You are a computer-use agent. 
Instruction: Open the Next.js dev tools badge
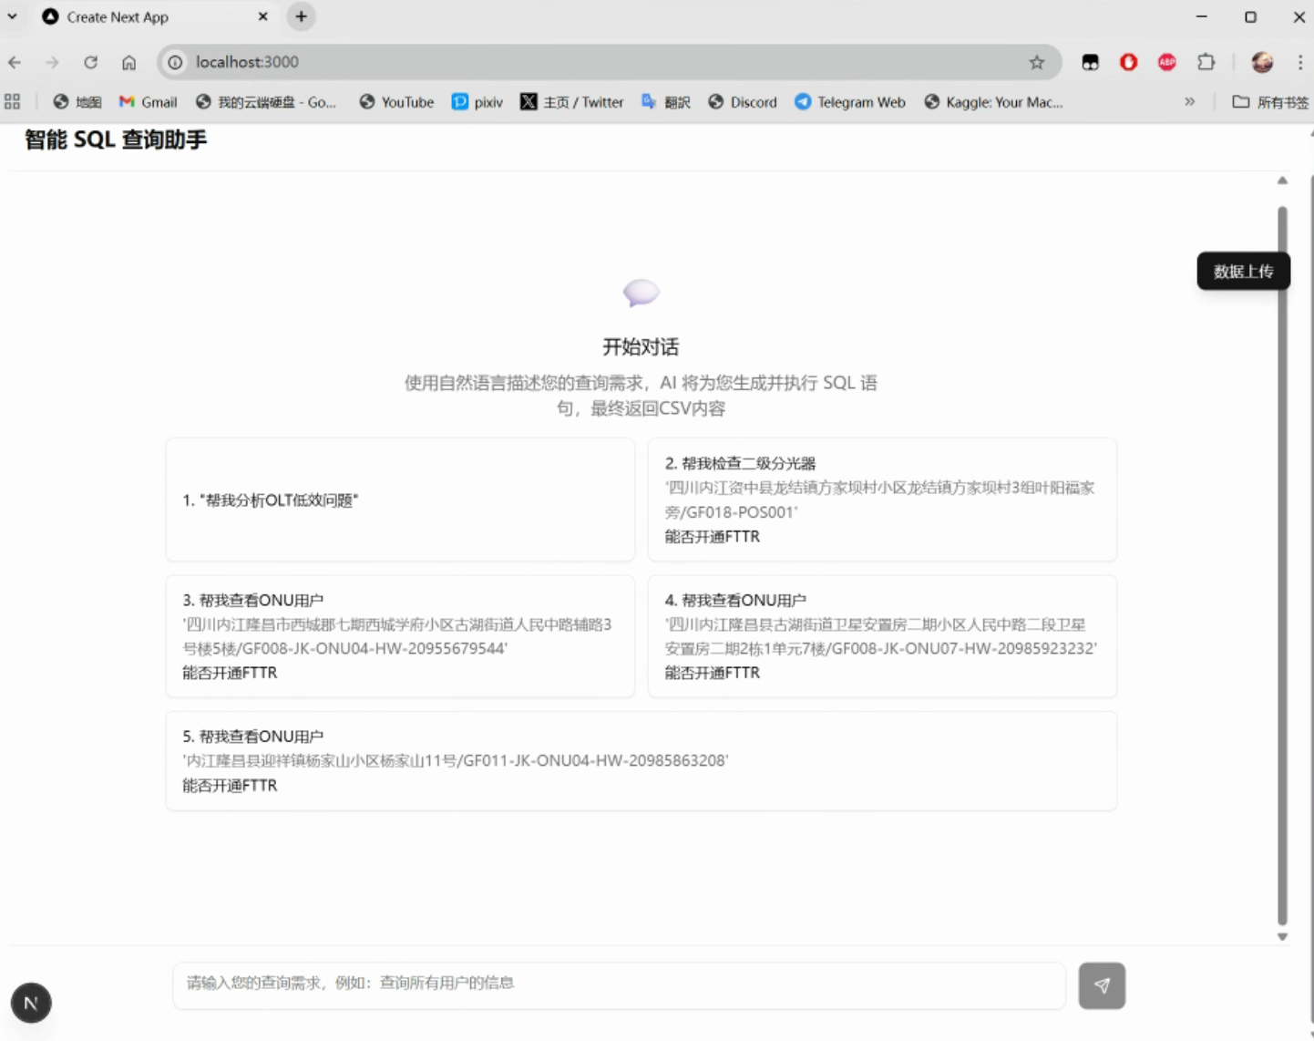(31, 1003)
